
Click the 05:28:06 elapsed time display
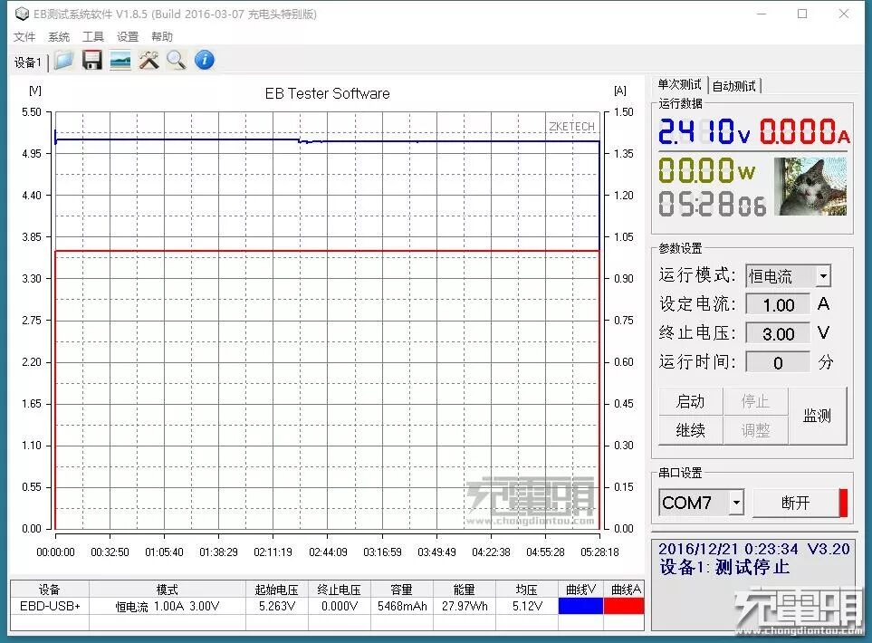(x=713, y=204)
